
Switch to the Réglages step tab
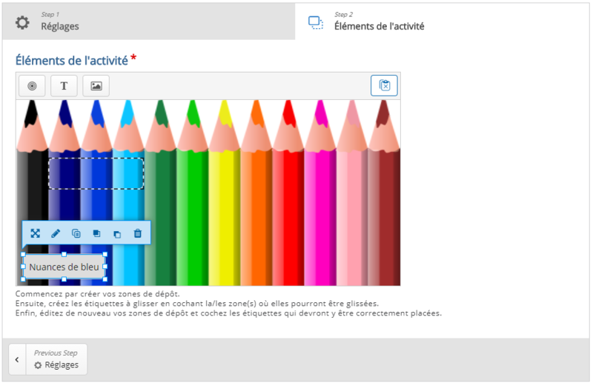(x=148, y=21)
